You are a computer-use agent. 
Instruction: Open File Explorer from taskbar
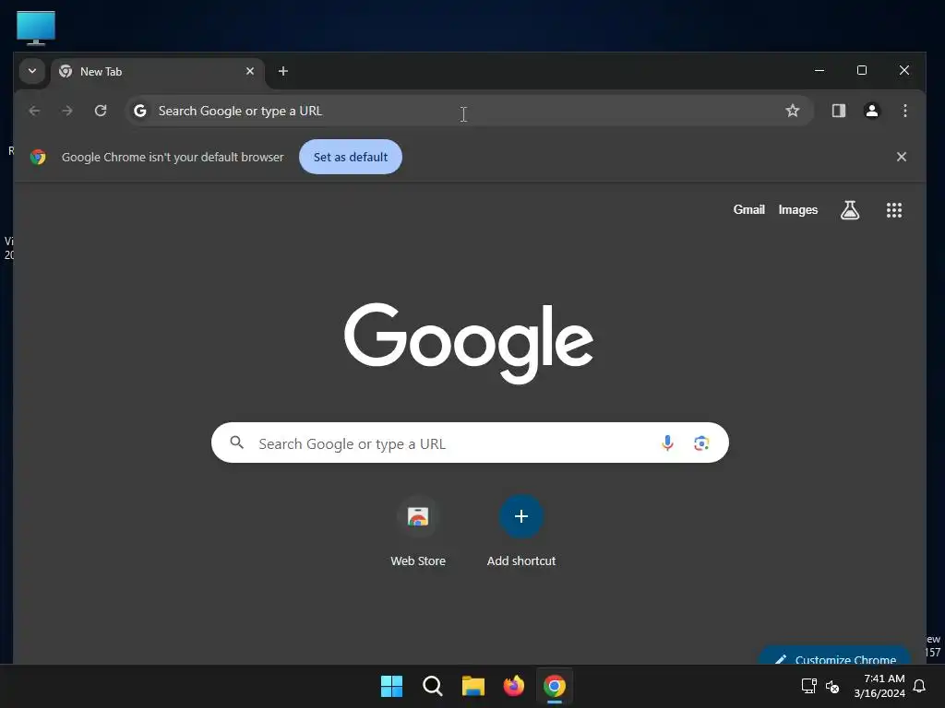coord(473,686)
